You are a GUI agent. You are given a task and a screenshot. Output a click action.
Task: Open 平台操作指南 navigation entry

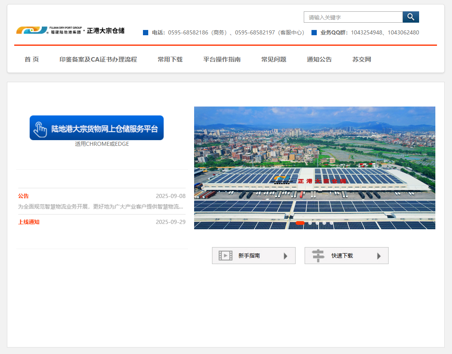222,59
